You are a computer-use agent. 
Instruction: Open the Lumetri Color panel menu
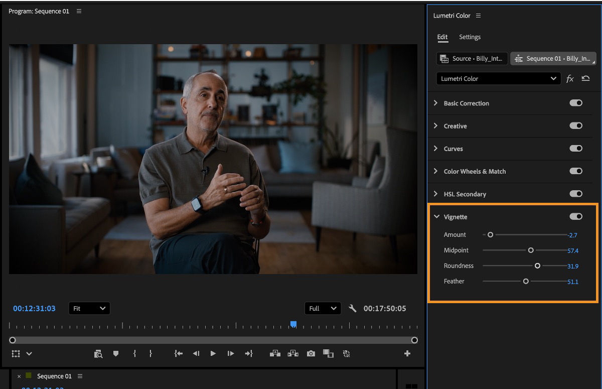tap(478, 16)
